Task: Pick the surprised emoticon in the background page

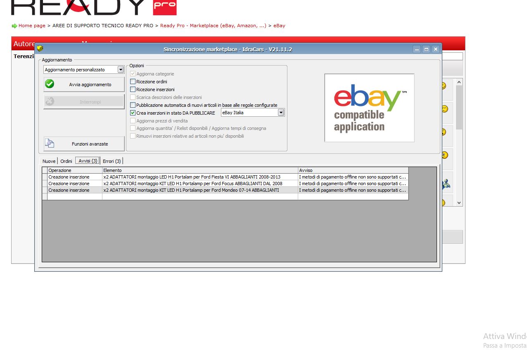Action: (443, 132)
